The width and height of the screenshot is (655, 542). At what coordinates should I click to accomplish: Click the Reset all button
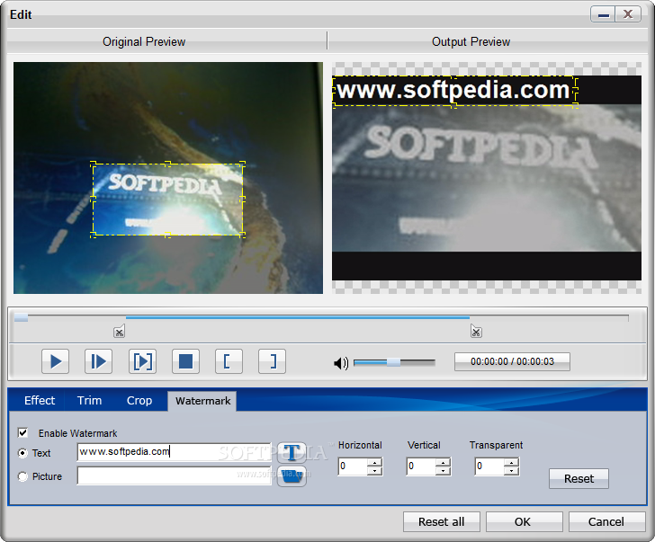click(x=441, y=522)
